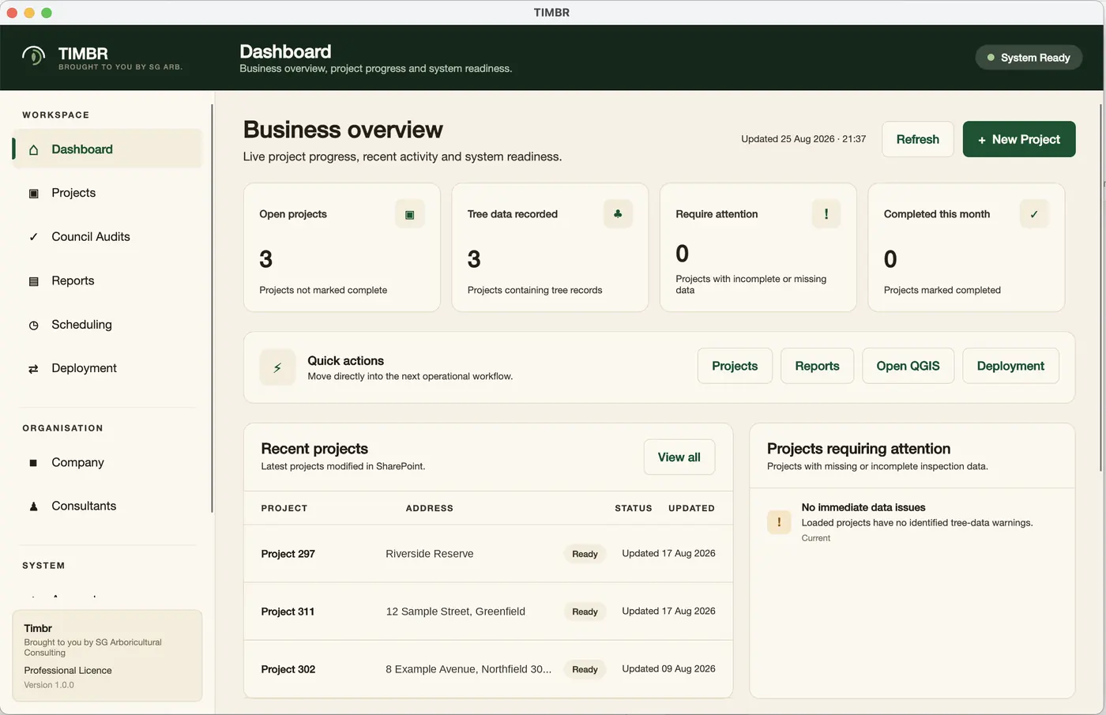
Task: Open the Dashboard sidebar item
Action: pyautogui.click(x=107, y=149)
